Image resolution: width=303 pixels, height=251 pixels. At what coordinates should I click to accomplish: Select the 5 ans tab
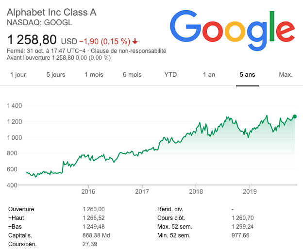pyautogui.click(x=247, y=75)
